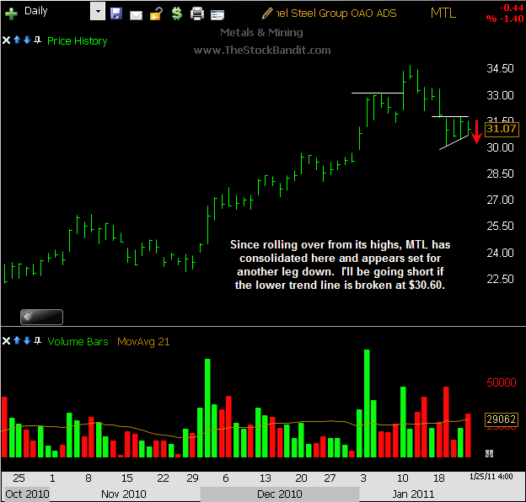Click the pencil edit icon beside company name

(267, 13)
